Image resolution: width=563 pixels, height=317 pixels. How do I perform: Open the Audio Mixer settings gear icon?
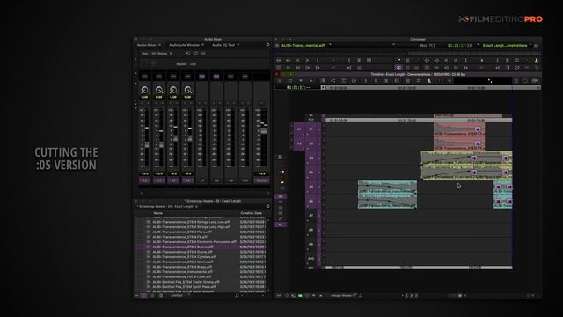click(267, 45)
